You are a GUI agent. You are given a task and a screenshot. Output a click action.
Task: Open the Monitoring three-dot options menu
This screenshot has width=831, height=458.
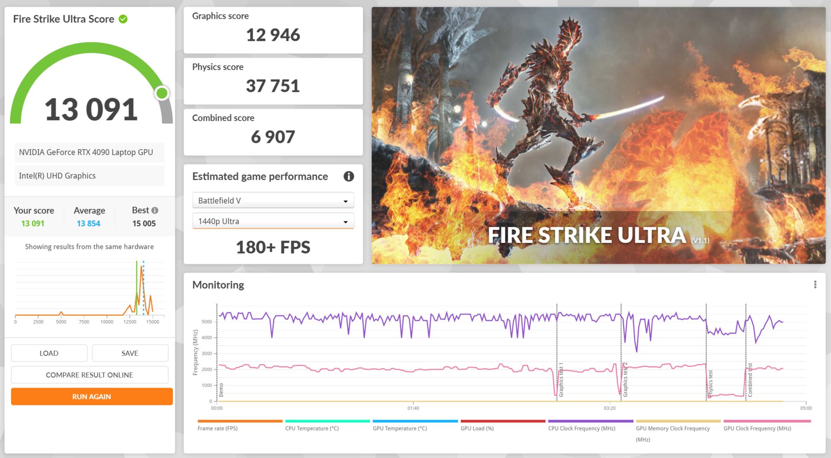click(x=815, y=285)
